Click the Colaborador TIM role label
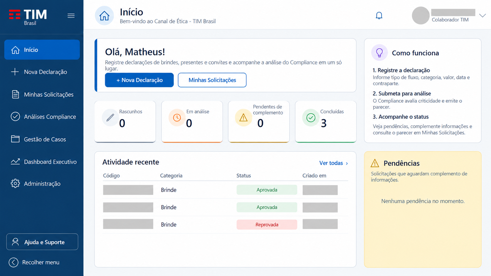The width and height of the screenshot is (491, 276). click(x=450, y=20)
